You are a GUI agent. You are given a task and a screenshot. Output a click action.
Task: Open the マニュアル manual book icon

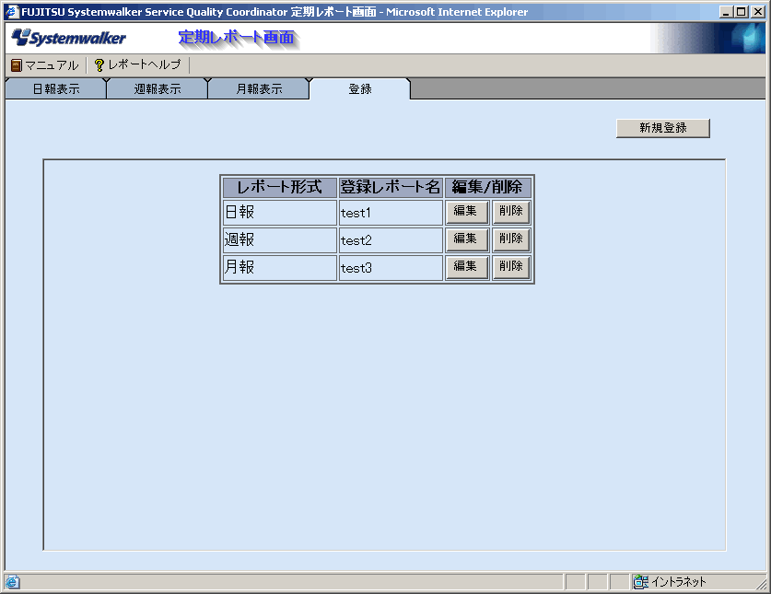(16, 65)
